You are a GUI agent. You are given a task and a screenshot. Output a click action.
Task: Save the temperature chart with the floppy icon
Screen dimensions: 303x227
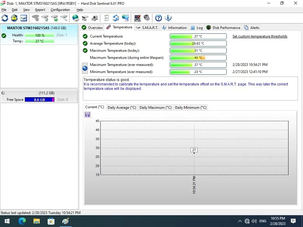87,115
